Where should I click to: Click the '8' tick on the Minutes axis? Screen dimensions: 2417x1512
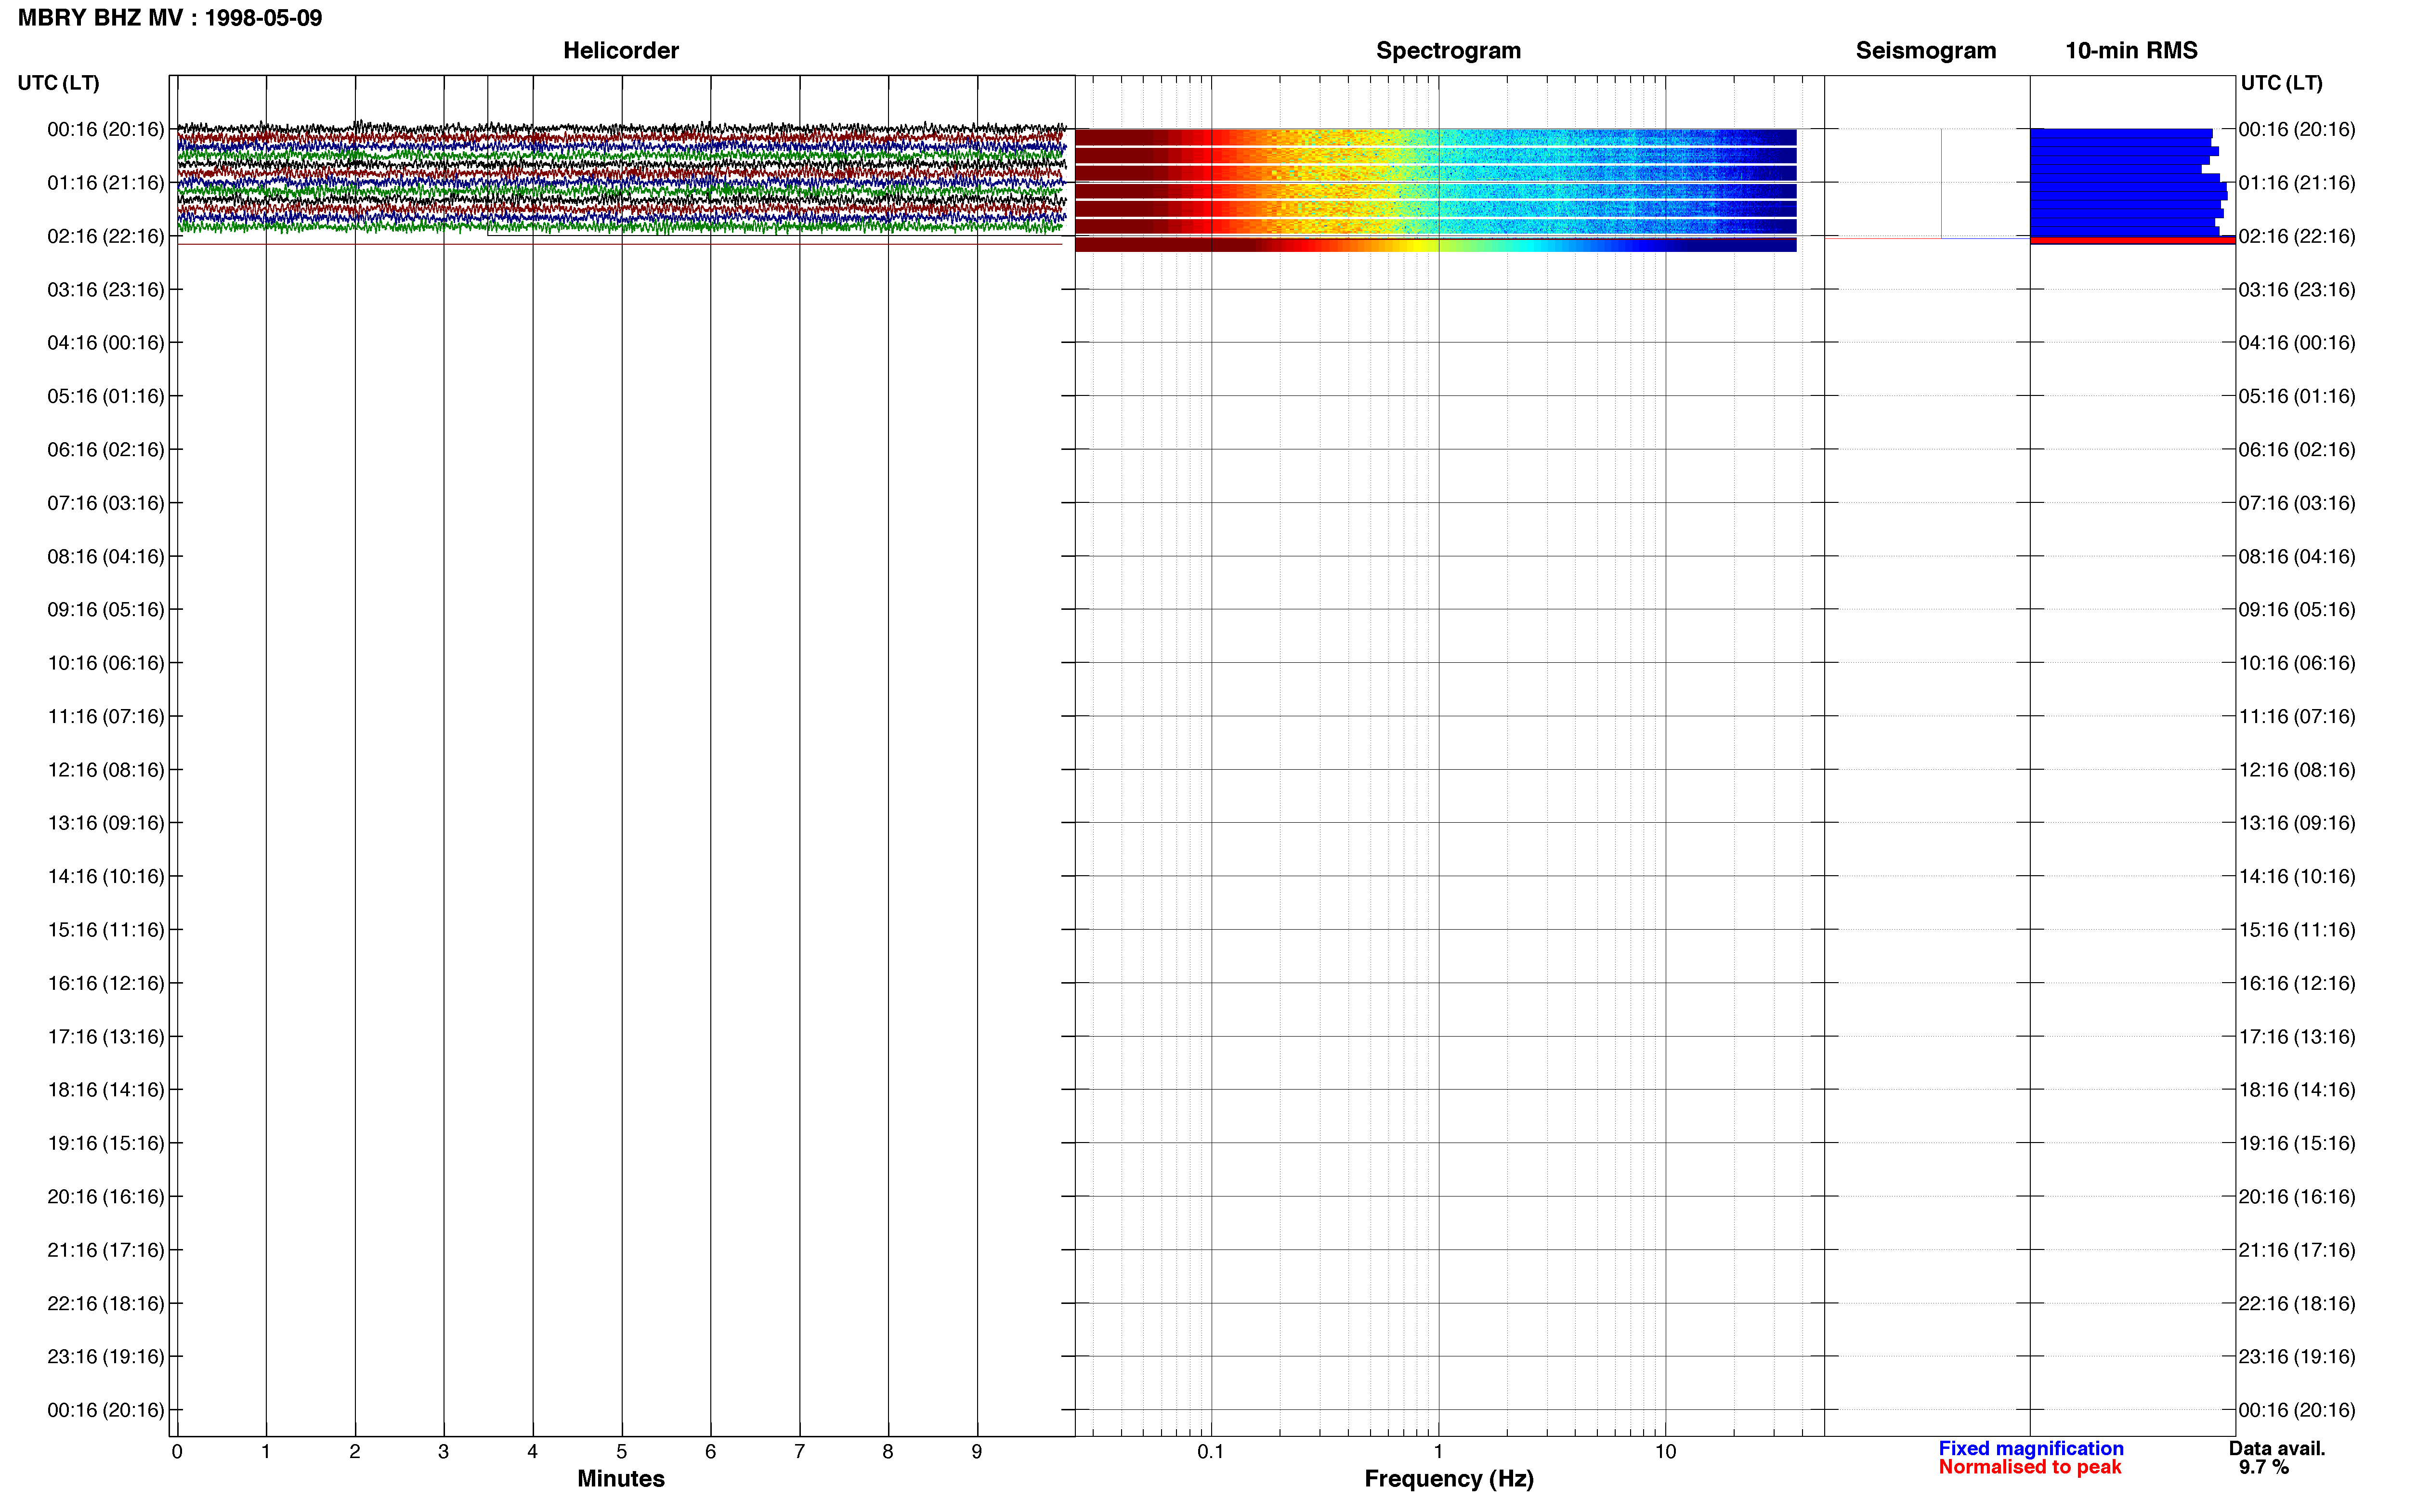click(888, 1451)
